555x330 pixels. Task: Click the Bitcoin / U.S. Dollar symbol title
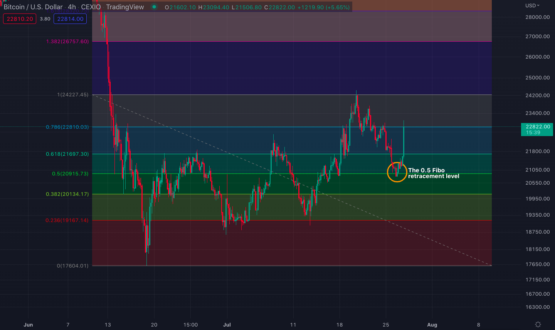coord(33,7)
